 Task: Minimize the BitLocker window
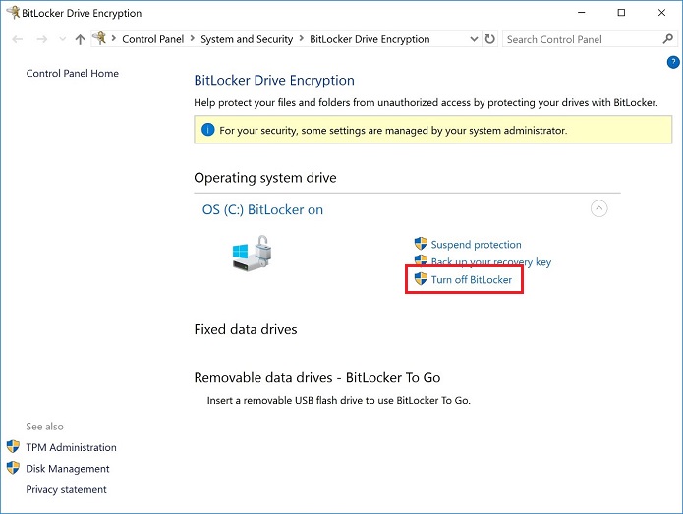click(x=581, y=13)
